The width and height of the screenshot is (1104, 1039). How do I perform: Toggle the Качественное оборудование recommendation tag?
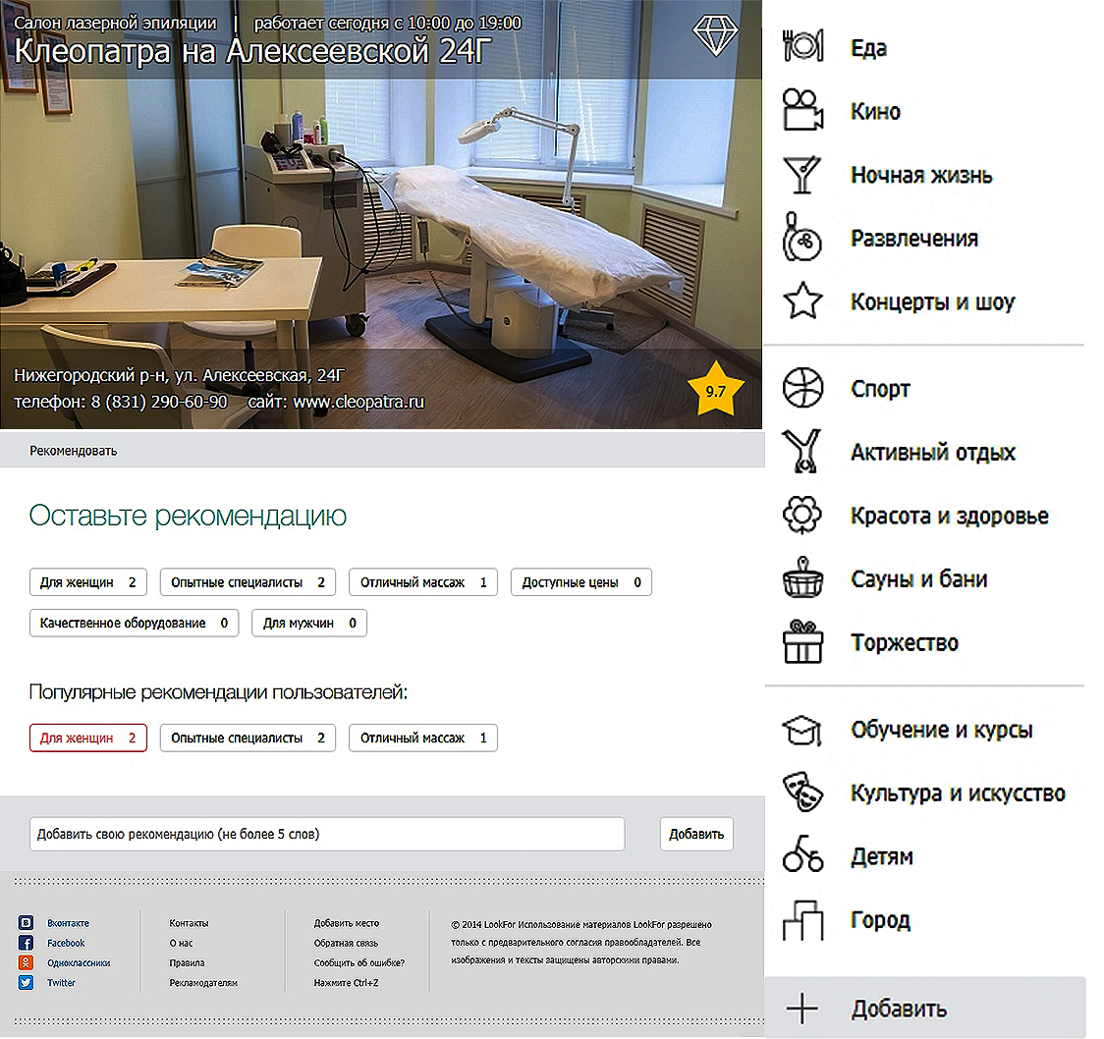click(134, 623)
